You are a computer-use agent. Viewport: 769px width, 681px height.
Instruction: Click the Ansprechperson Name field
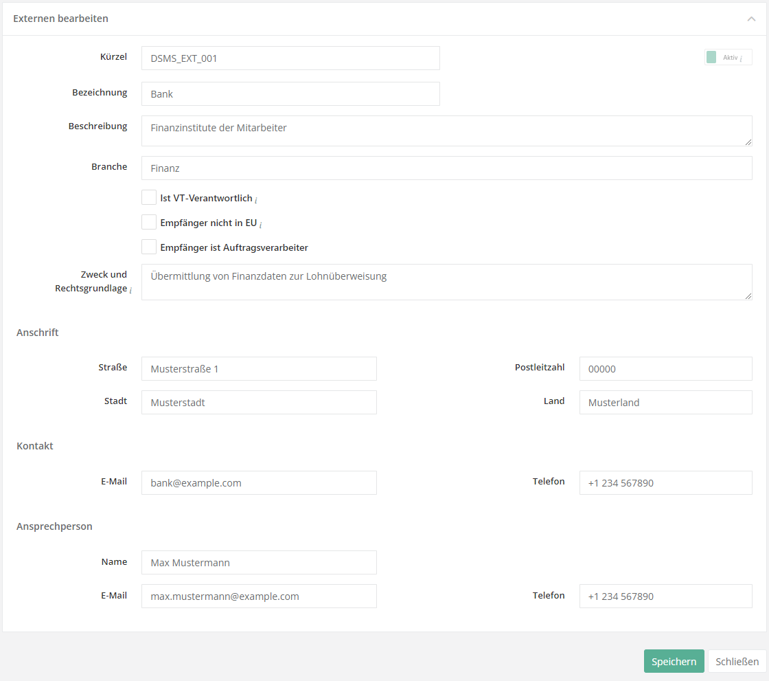coord(259,563)
